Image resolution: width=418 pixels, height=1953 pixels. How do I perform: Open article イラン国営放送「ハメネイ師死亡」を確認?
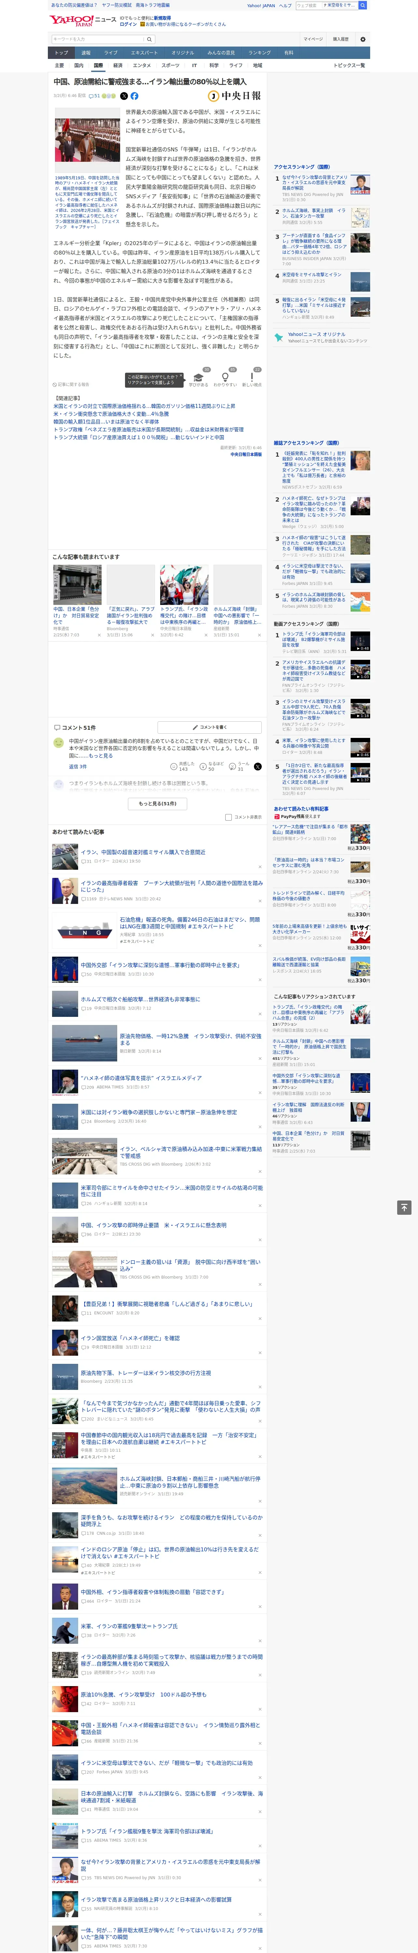pos(131,1338)
